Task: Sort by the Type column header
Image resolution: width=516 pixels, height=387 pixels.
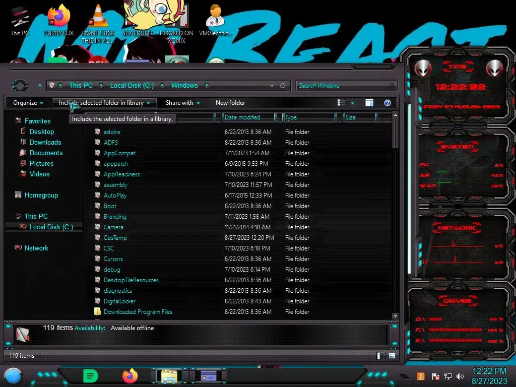Action: (309, 117)
